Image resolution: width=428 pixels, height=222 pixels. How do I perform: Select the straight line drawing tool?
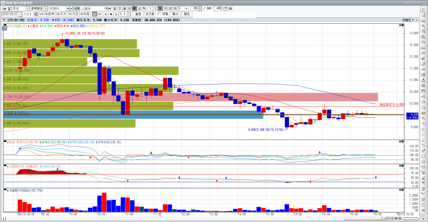[x=423, y=135]
